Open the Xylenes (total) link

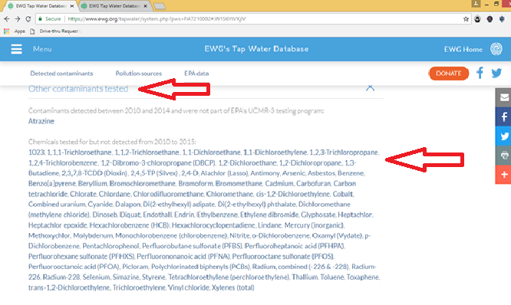233,287
